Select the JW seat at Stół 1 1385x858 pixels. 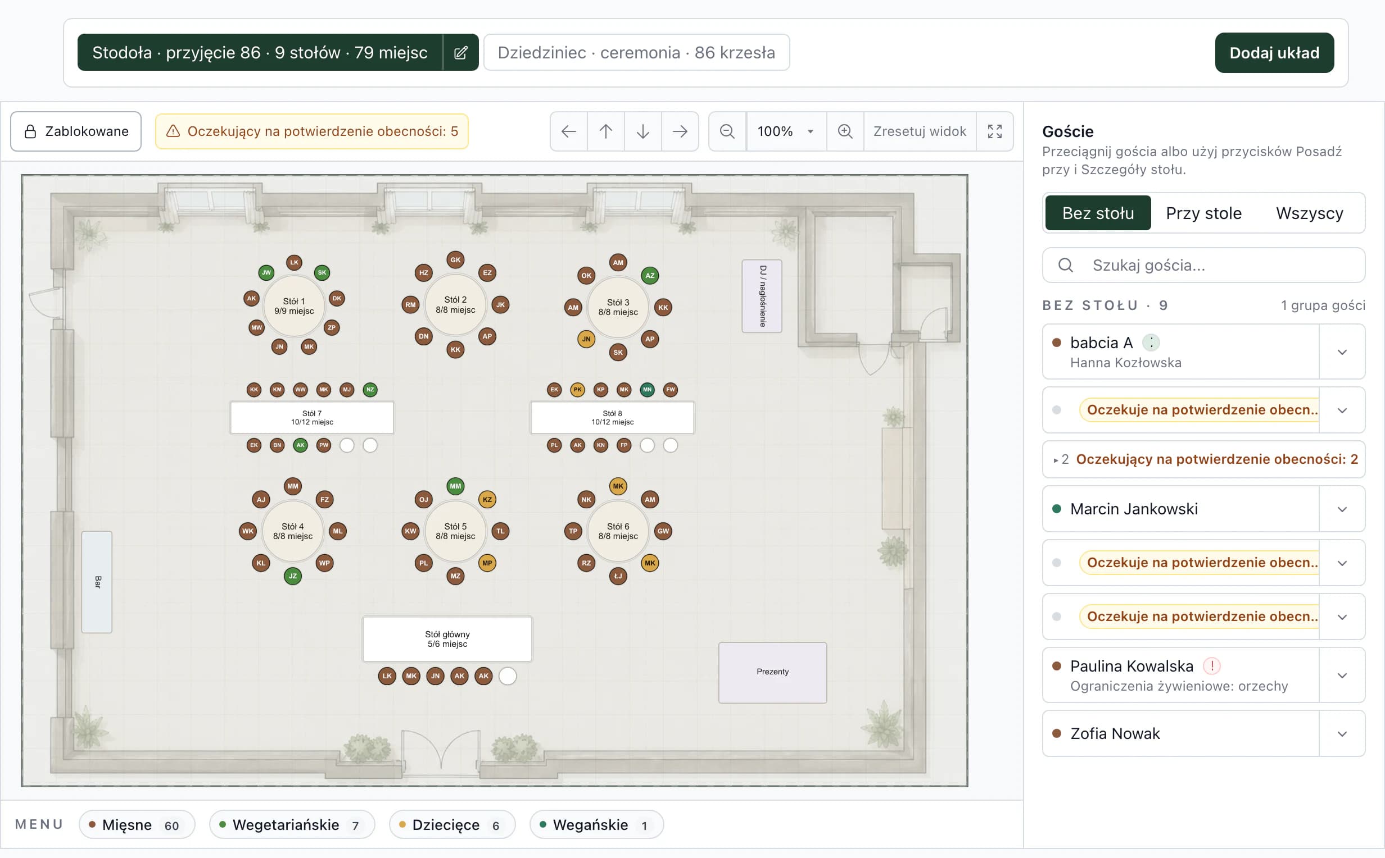[x=266, y=272]
